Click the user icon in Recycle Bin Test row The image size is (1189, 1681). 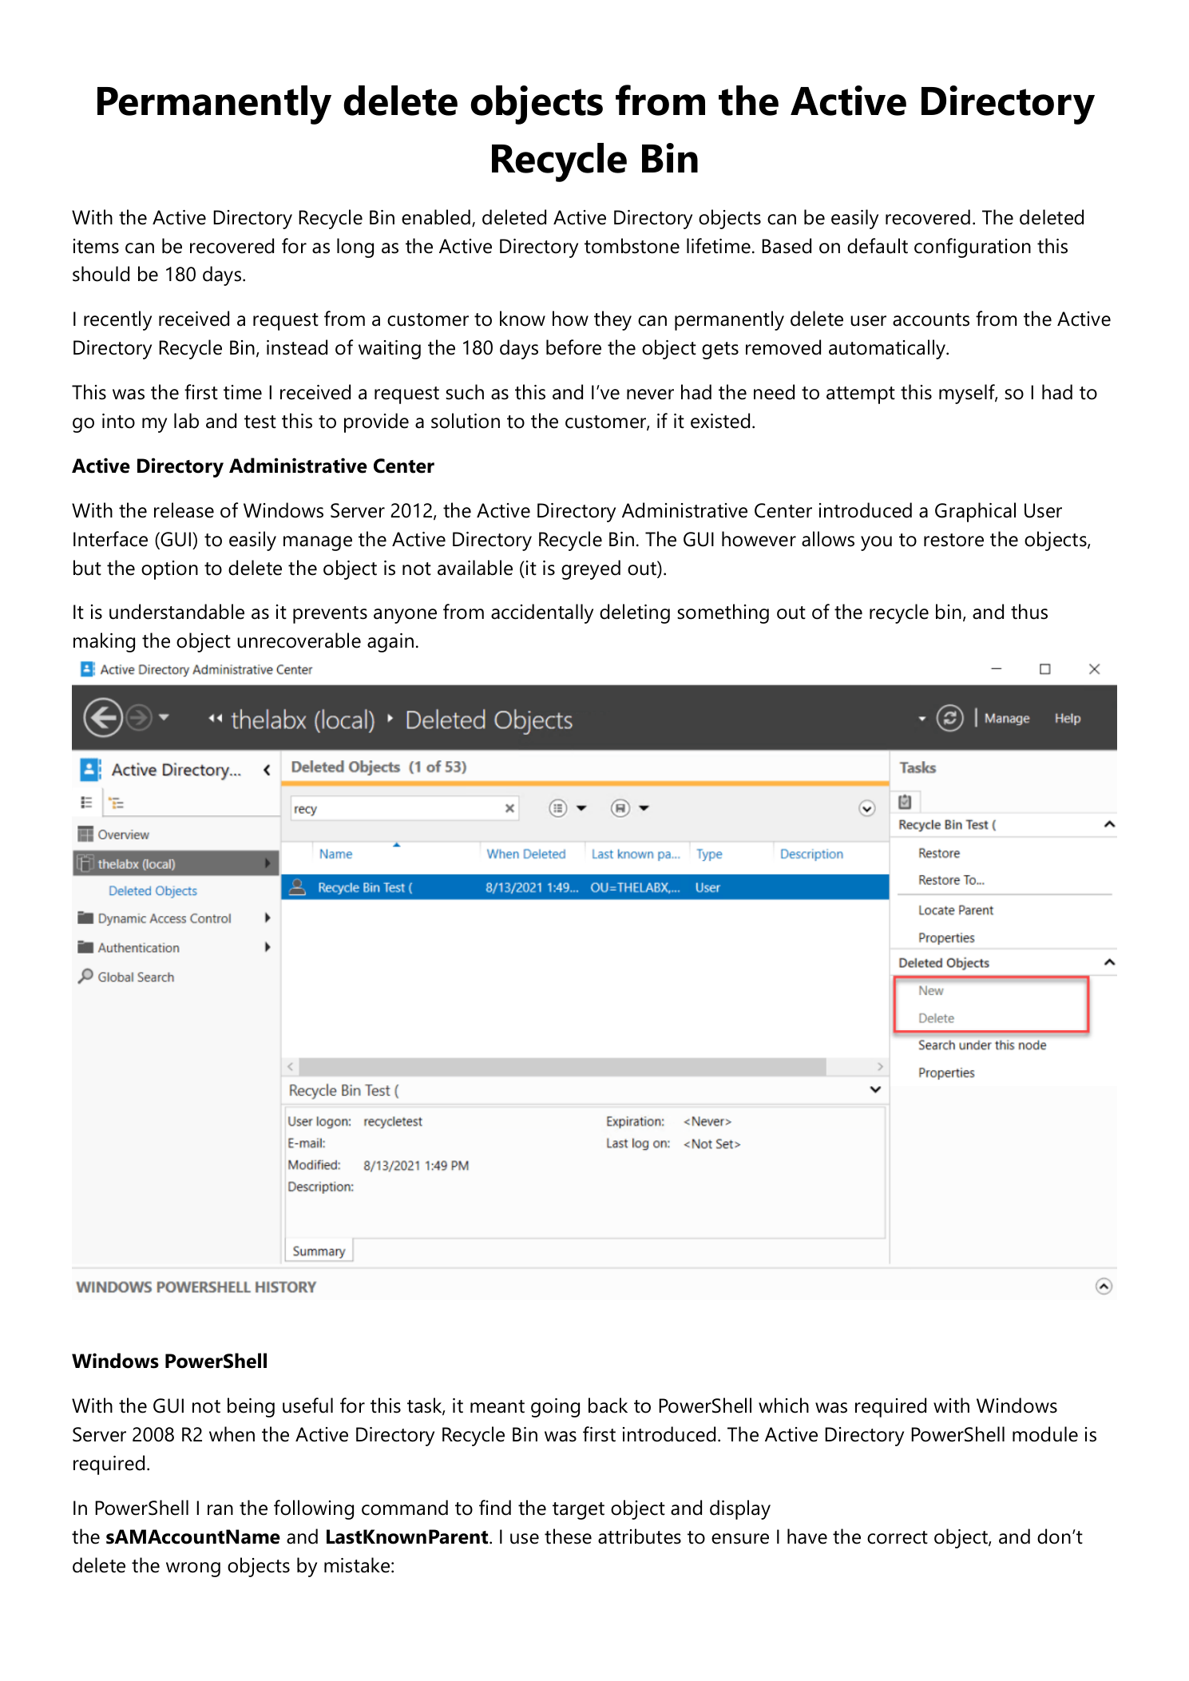click(298, 886)
